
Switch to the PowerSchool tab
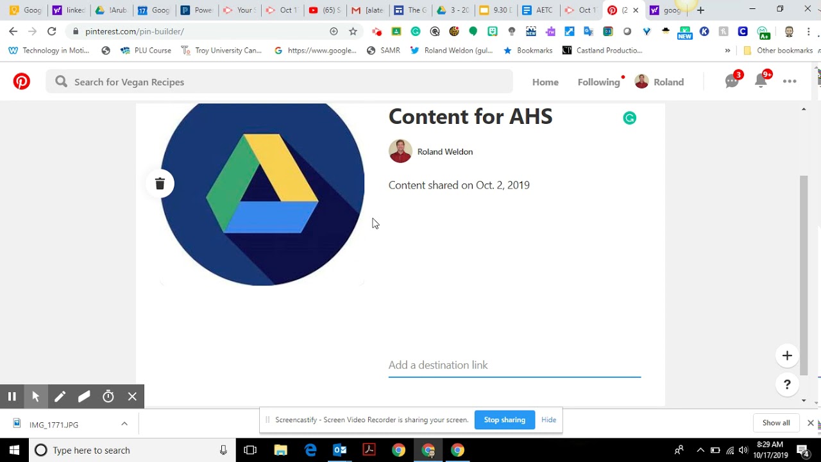click(x=196, y=10)
